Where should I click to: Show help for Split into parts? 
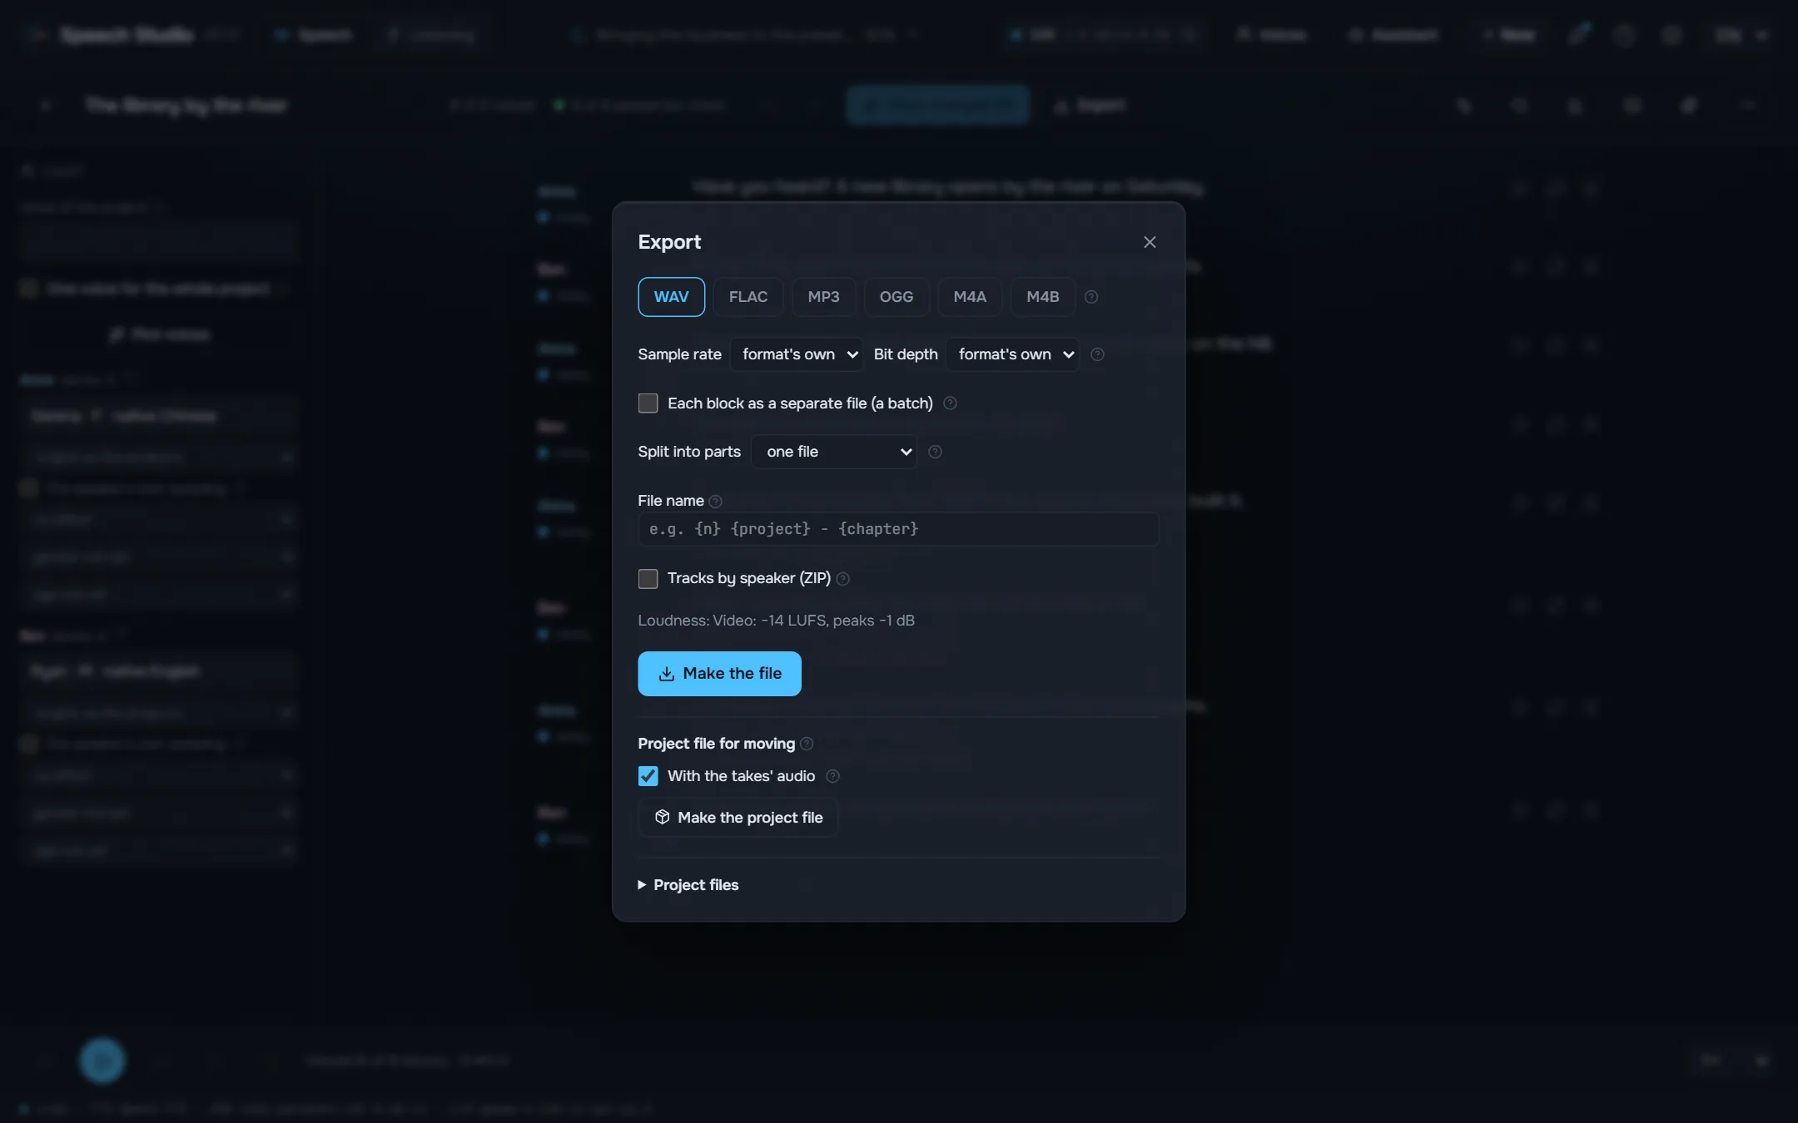(x=935, y=452)
